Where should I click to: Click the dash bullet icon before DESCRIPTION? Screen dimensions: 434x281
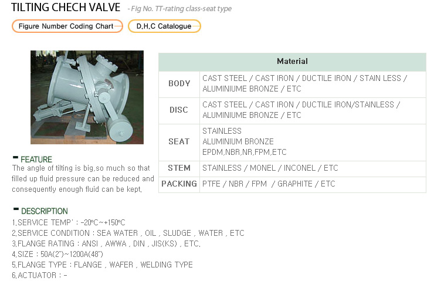16,209
